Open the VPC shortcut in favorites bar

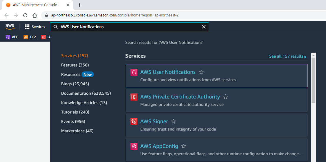click(12, 37)
